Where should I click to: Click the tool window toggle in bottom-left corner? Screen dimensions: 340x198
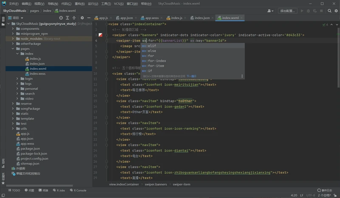tap(3, 195)
